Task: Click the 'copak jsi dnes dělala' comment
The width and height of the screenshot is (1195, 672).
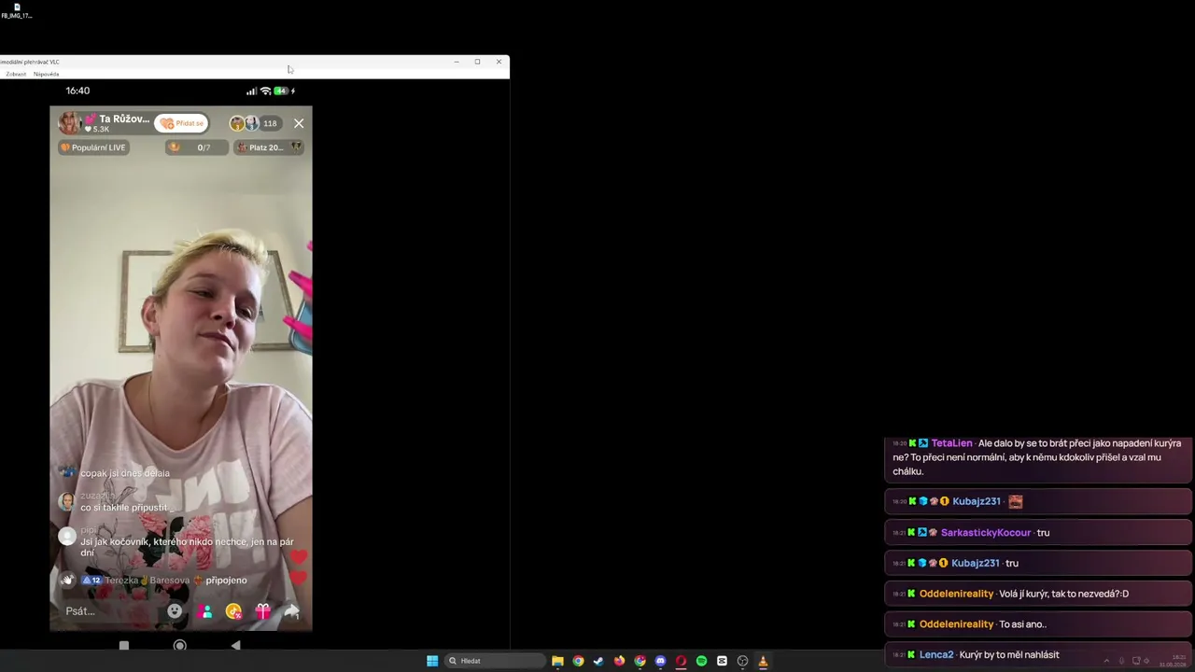Action: click(125, 473)
